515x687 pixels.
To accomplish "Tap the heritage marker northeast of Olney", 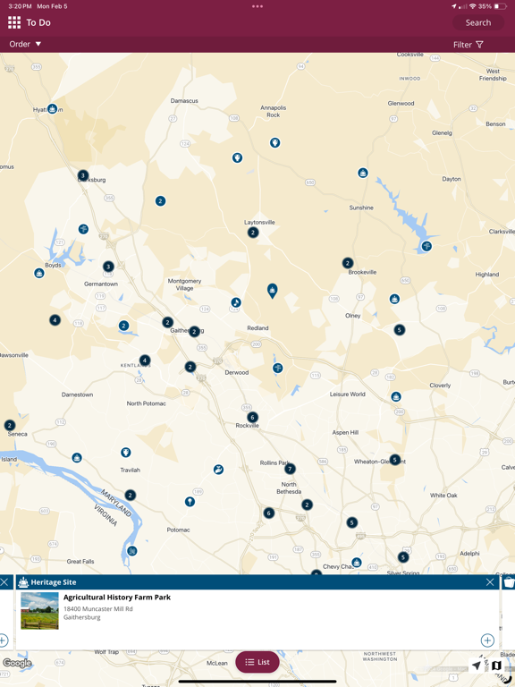I will (x=394, y=300).
